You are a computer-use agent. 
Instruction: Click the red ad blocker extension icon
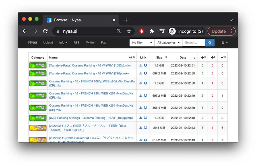click(142, 31)
